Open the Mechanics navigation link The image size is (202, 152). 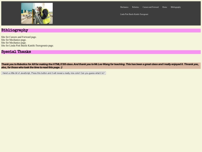pos(124,7)
